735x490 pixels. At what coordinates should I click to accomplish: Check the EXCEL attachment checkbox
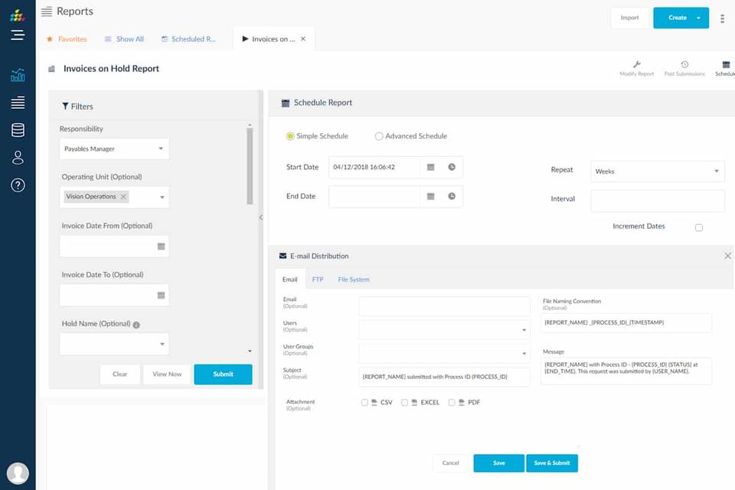(x=404, y=402)
